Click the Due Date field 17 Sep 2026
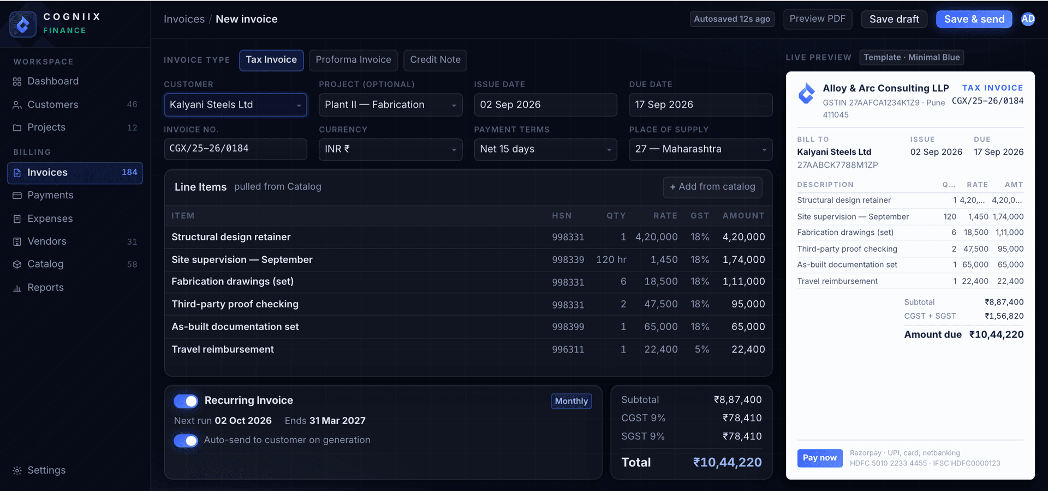1048x491 pixels. (x=700, y=105)
